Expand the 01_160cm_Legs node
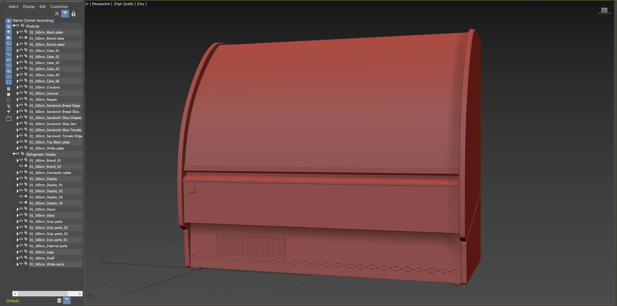This screenshot has height=306, width=617. [x=18, y=252]
